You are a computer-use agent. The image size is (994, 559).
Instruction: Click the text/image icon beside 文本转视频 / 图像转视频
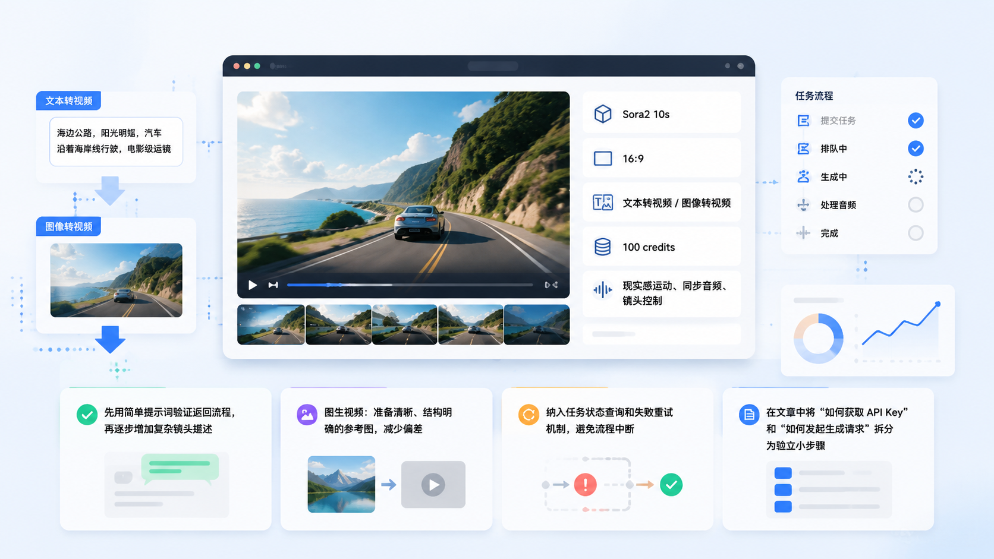point(603,203)
